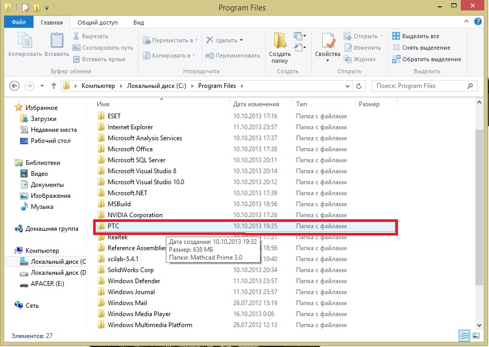The image size is (489, 347).
Task: Open Recent places (Недавние места)
Action: click(x=48, y=129)
